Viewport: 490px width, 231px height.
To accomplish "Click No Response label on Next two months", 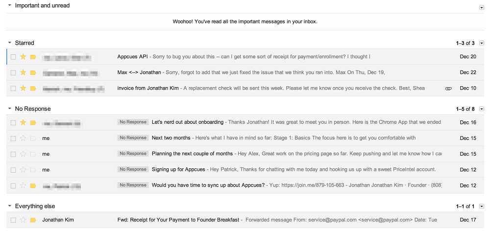I will 133,138.
